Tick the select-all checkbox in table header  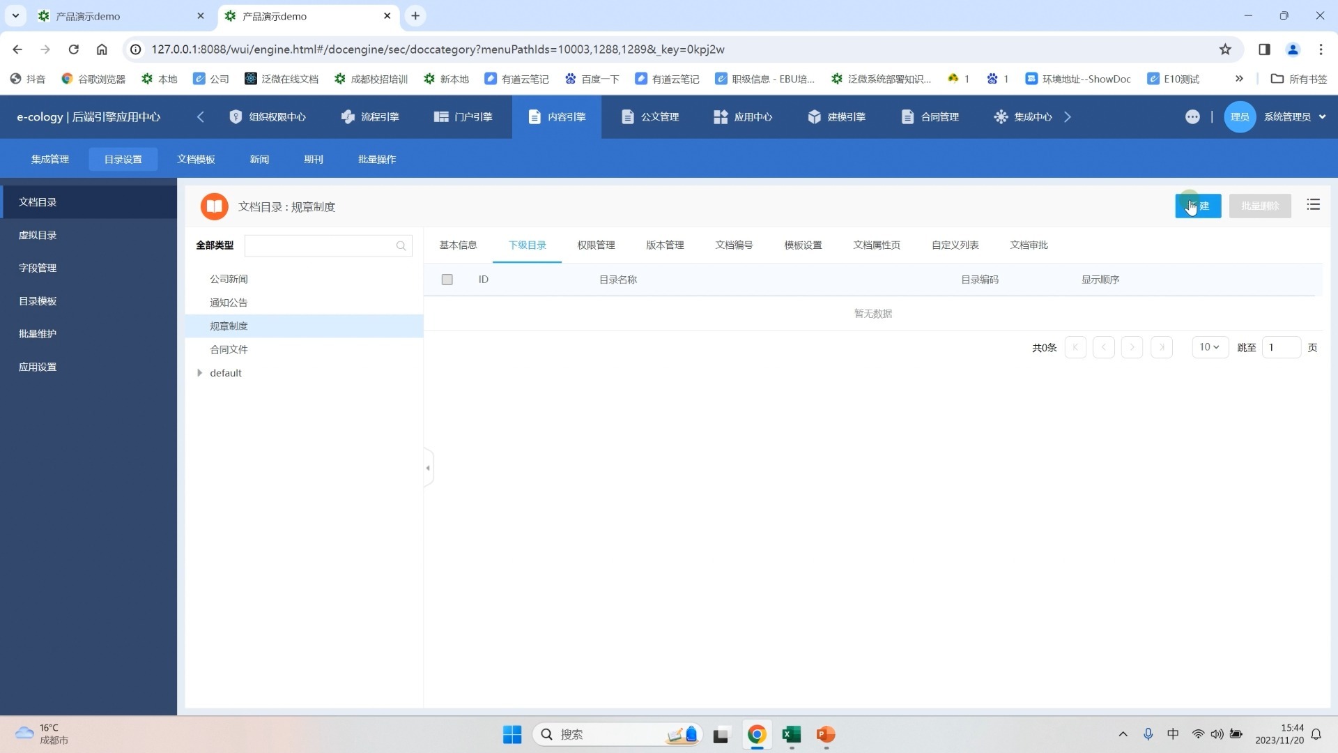(447, 280)
